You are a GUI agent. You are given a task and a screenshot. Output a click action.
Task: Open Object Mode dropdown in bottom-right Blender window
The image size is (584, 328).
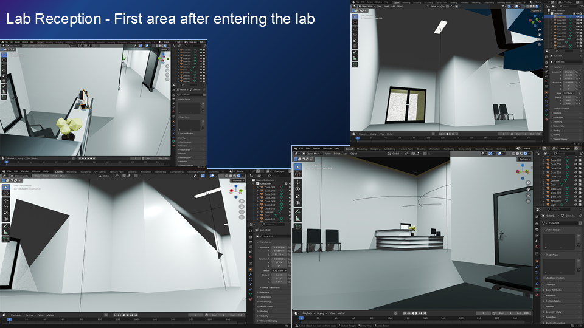pos(312,154)
